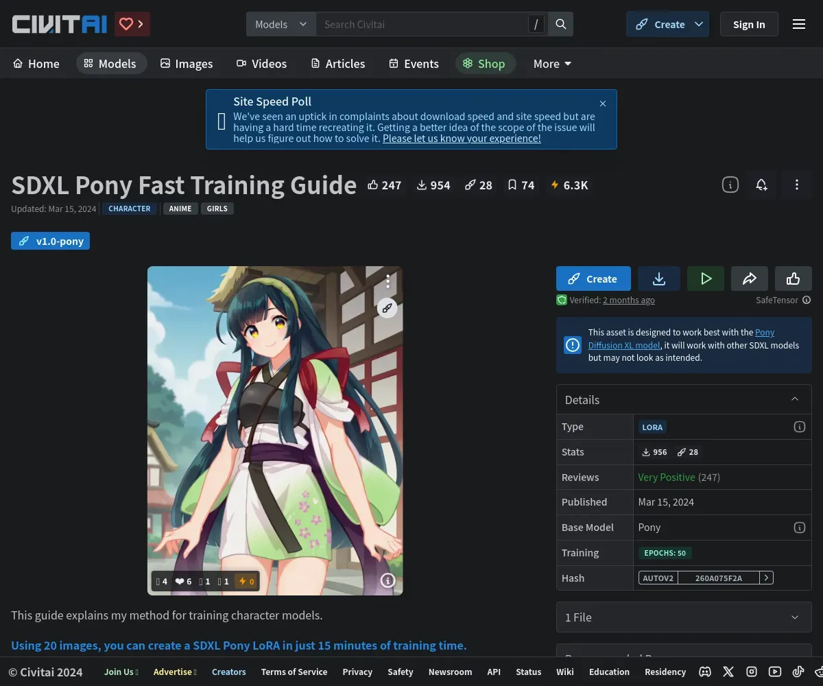This screenshot has width=823, height=686.
Task: Show image info icon on preview
Action: (x=387, y=580)
